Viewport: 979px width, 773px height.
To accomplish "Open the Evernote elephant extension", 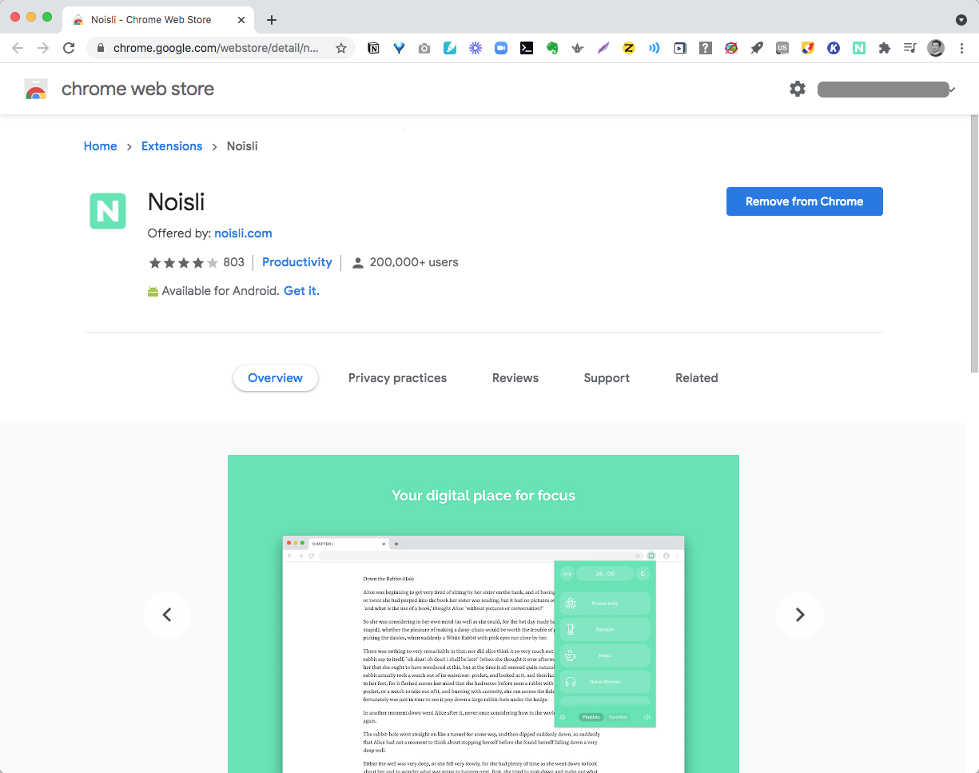I will 551,48.
